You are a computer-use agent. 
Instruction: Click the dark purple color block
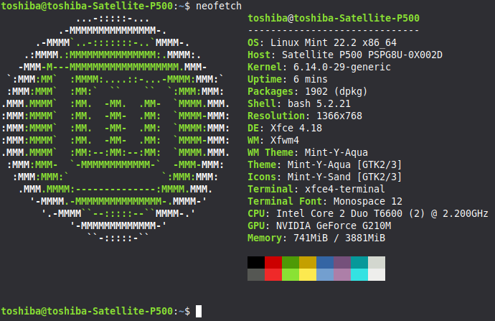coord(342,262)
